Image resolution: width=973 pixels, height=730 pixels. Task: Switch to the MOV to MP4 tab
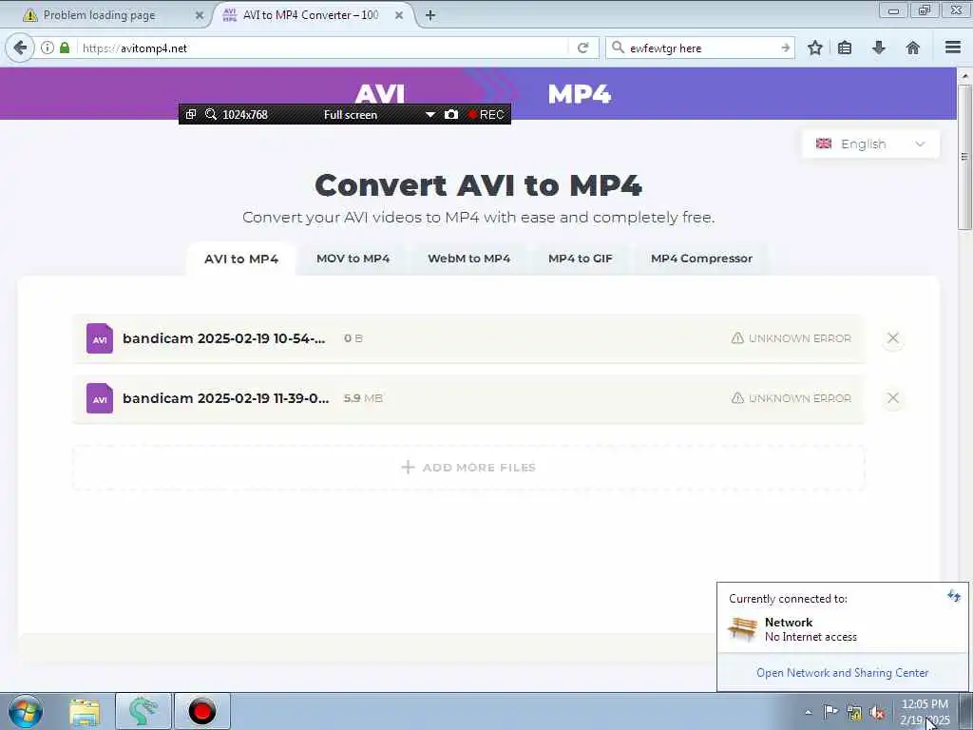353,259
